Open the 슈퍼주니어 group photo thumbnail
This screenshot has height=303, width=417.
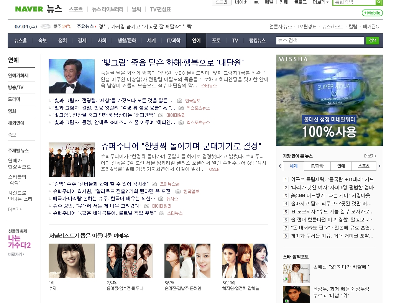(x=72, y=160)
